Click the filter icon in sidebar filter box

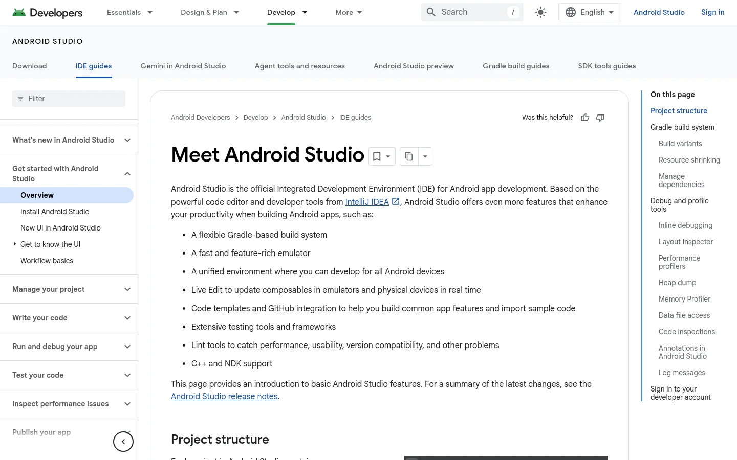(20, 99)
